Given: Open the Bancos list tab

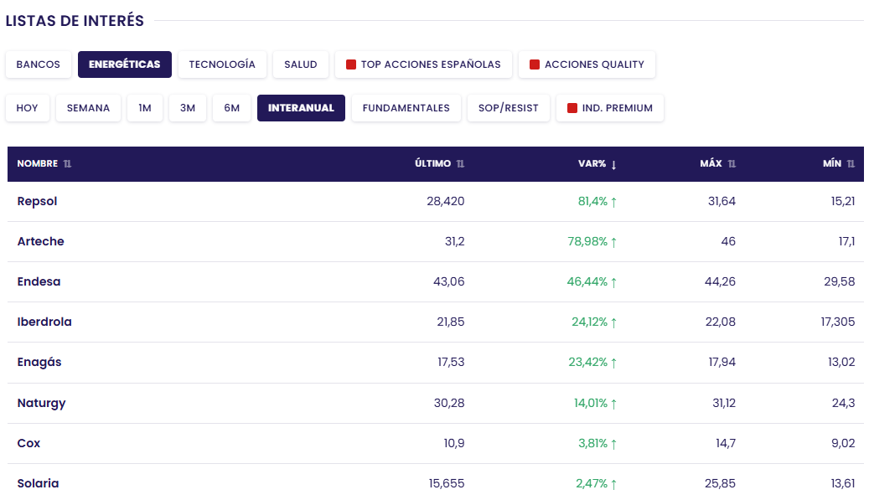Looking at the screenshot, I should [39, 64].
